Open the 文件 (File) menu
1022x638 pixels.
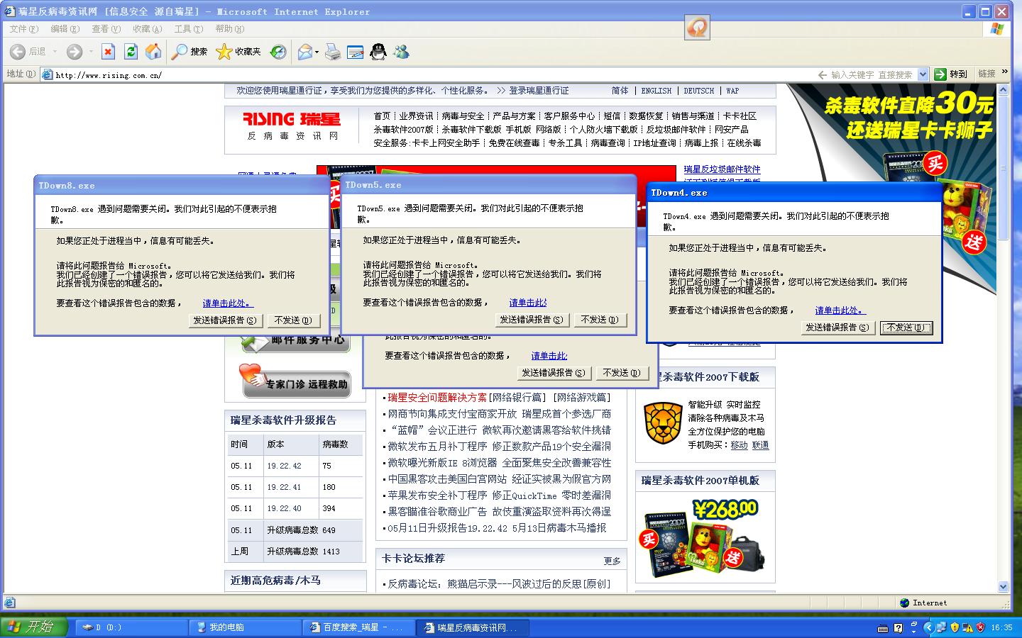point(24,29)
